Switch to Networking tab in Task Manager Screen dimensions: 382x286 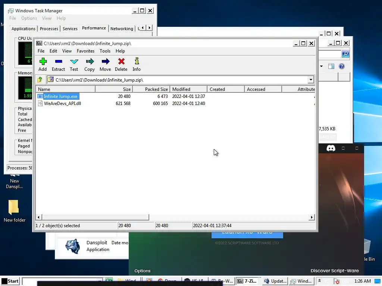pos(122,29)
